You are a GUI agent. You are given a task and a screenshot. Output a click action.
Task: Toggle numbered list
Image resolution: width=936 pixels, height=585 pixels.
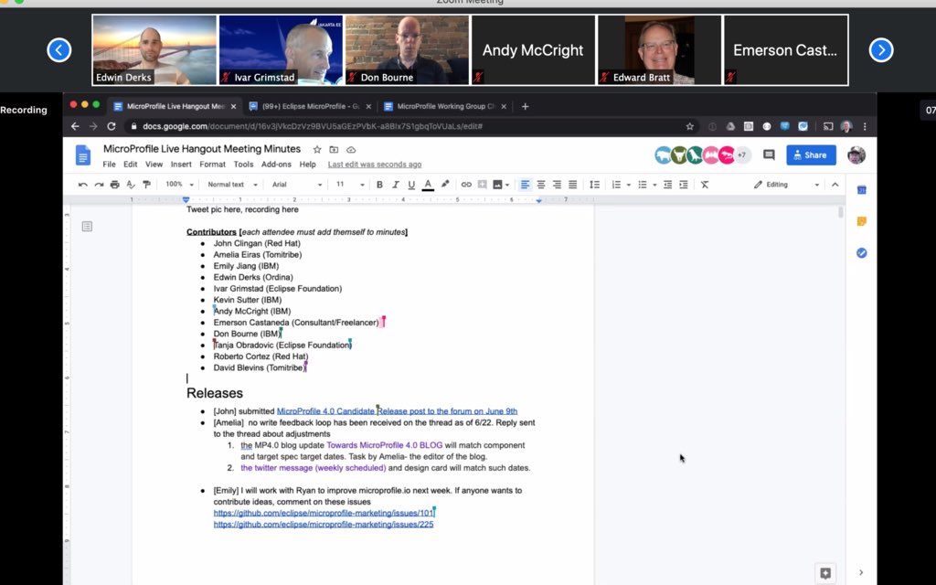617,185
